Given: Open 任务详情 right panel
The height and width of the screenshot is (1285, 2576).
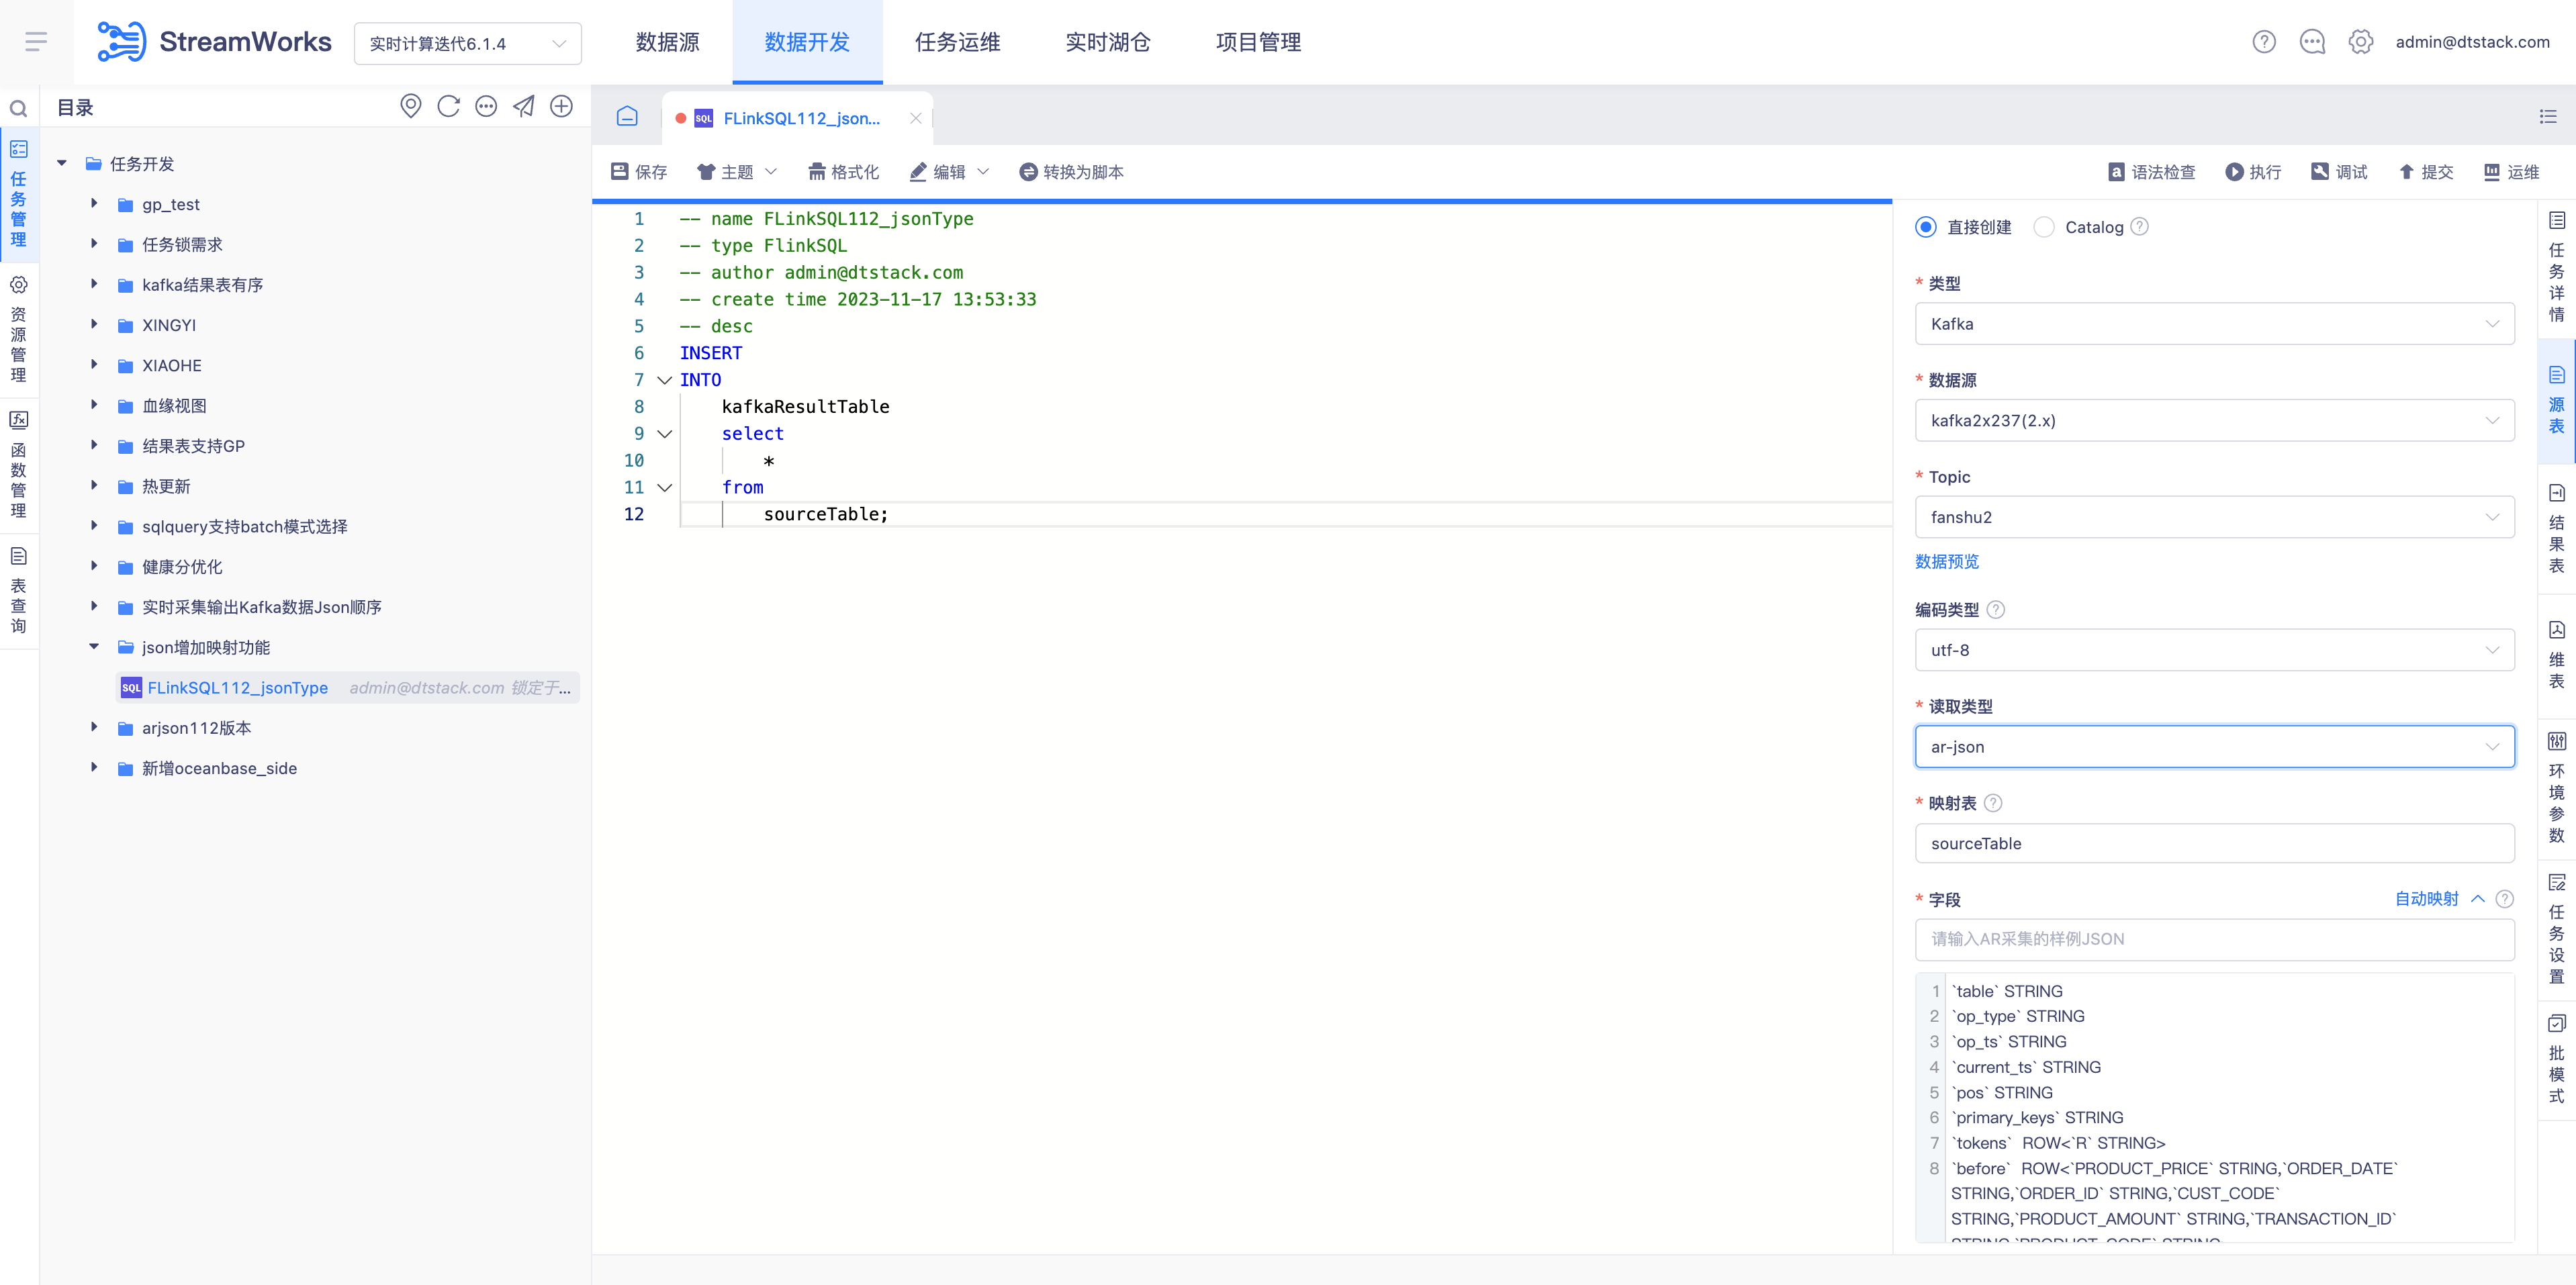Looking at the screenshot, I should pos(2557,268).
